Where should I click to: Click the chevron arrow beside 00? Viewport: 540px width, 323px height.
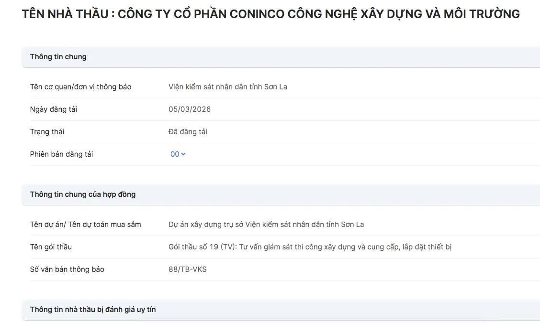tap(183, 154)
